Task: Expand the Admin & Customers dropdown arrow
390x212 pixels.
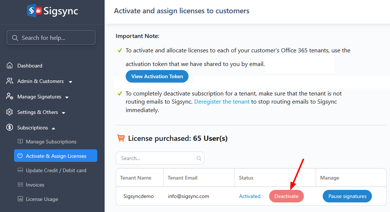Action: [x=71, y=81]
